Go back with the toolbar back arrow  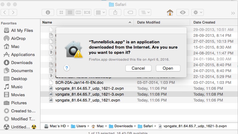coord(5,12)
